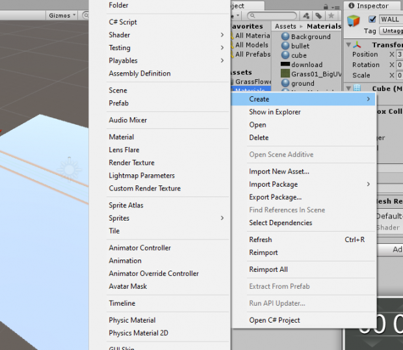This screenshot has width=403, height=350.
Task: Select the Grass01_BigUV texture asset
Action: point(285,74)
